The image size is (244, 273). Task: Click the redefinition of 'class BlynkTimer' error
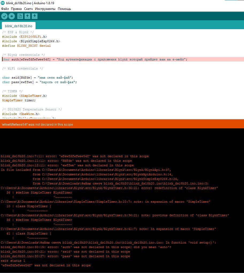coord(109,188)
